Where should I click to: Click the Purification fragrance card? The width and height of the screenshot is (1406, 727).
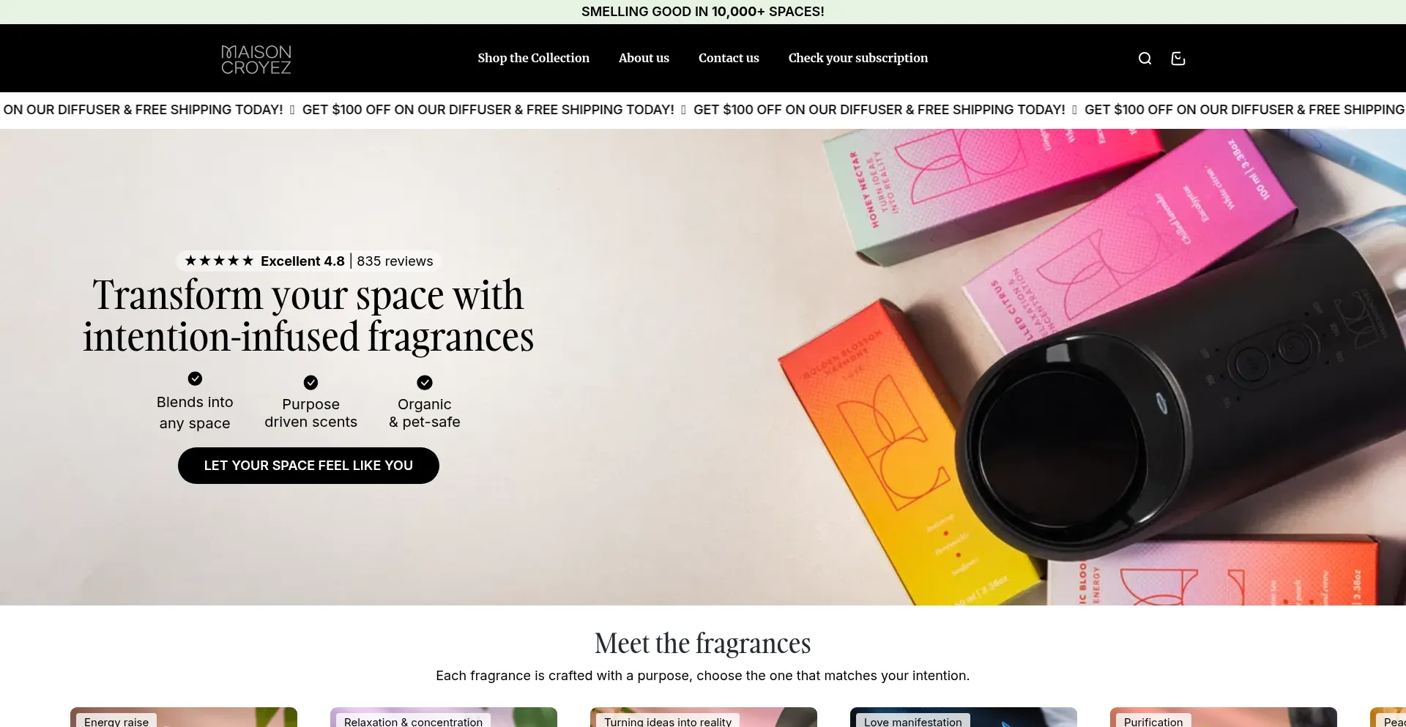1223,717
